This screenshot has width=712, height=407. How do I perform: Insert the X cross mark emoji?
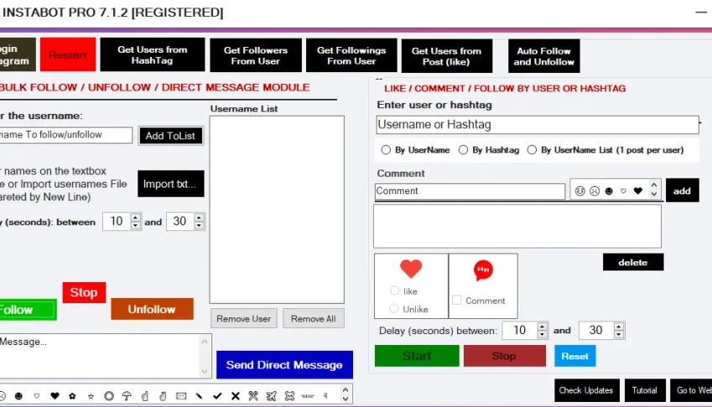point(235,396)
